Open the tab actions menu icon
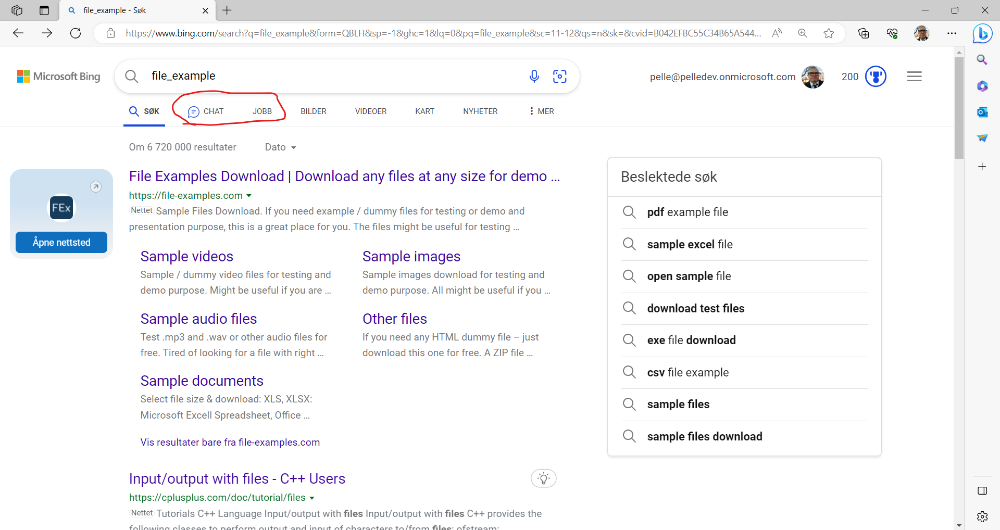 click(44, 10)
